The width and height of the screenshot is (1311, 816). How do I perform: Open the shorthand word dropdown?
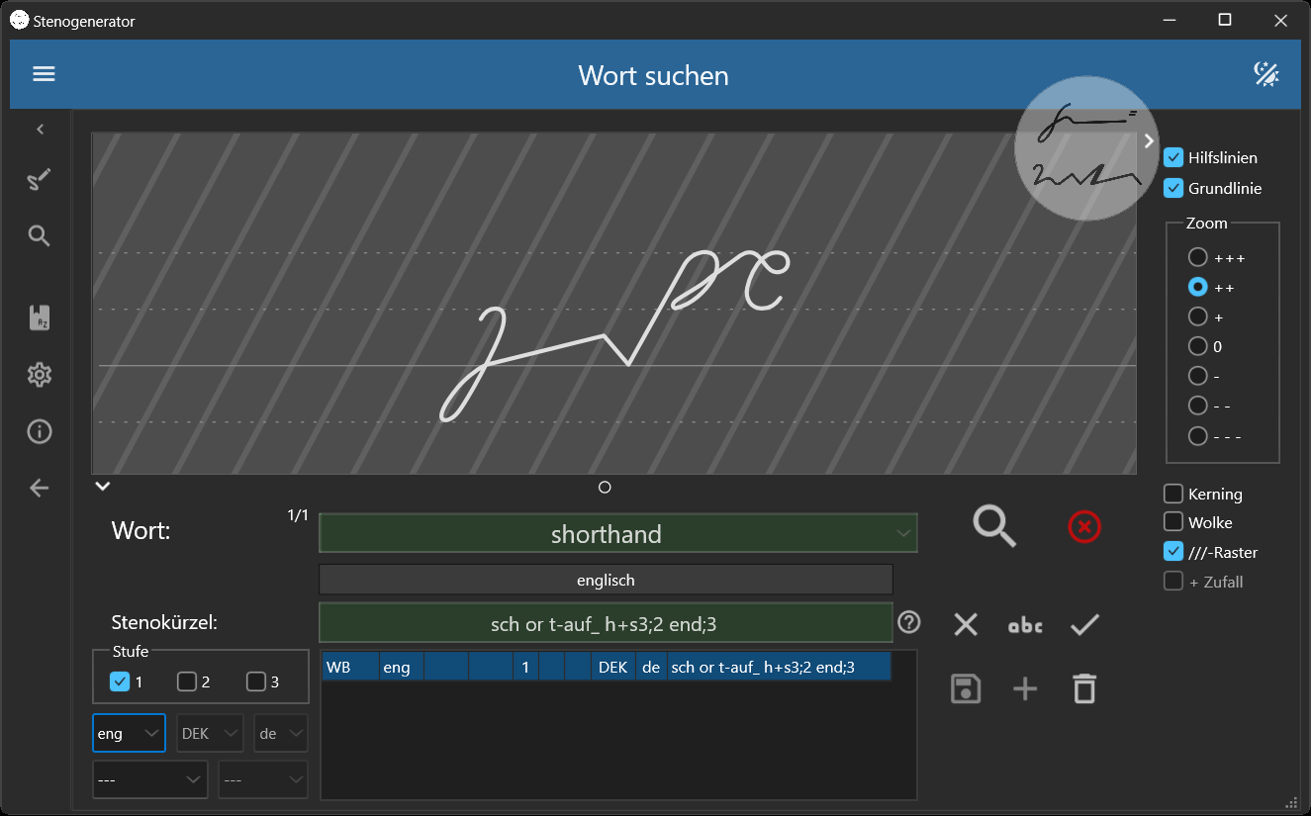tap(902, 532)
